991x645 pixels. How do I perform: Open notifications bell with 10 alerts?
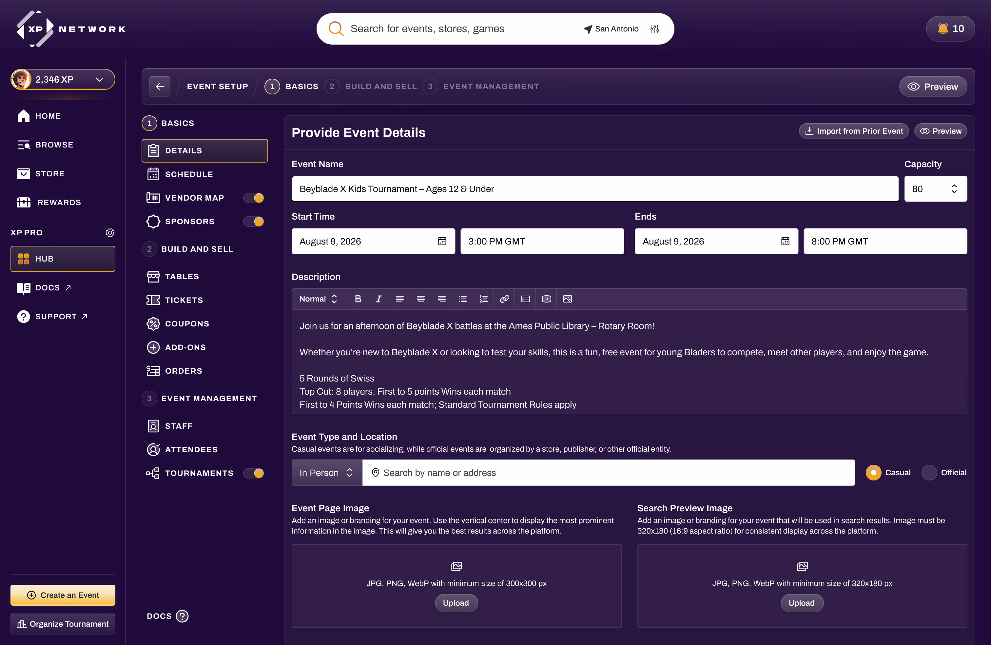(x=951, y=29)
